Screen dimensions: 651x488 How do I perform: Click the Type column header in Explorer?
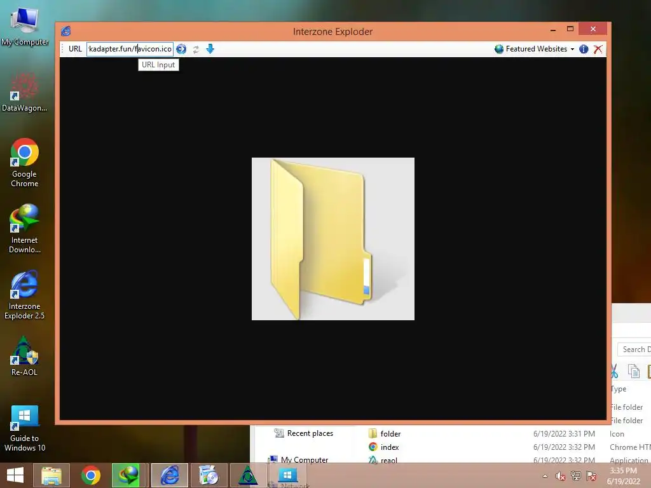pos(619,389)
